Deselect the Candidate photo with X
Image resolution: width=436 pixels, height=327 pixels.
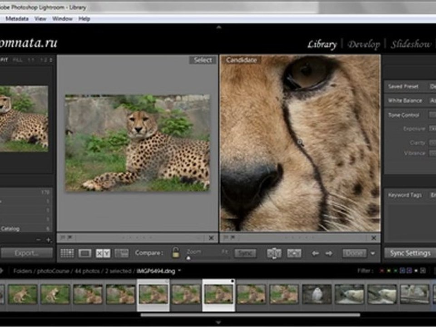374,238
